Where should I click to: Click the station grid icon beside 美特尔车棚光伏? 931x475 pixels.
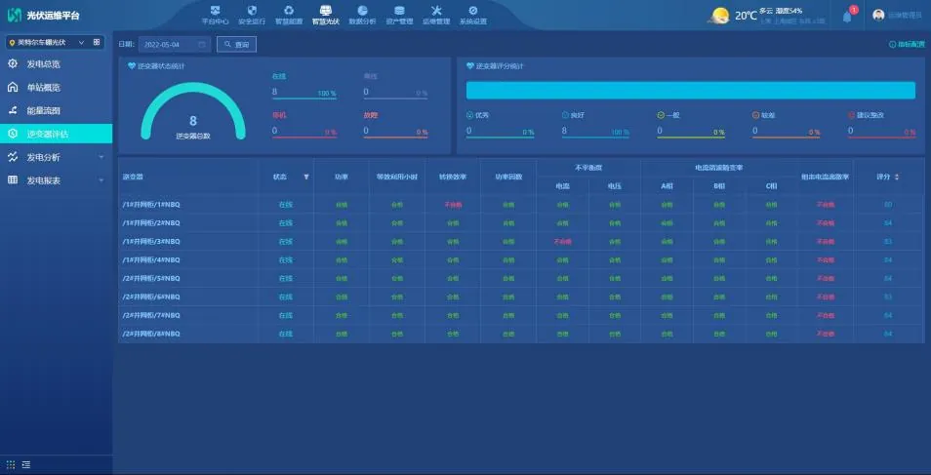click(97, 43)
